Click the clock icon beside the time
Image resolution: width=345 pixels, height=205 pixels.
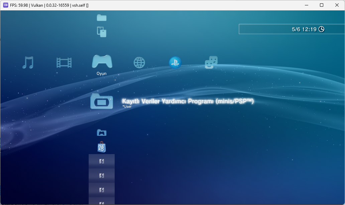[322, 29]
